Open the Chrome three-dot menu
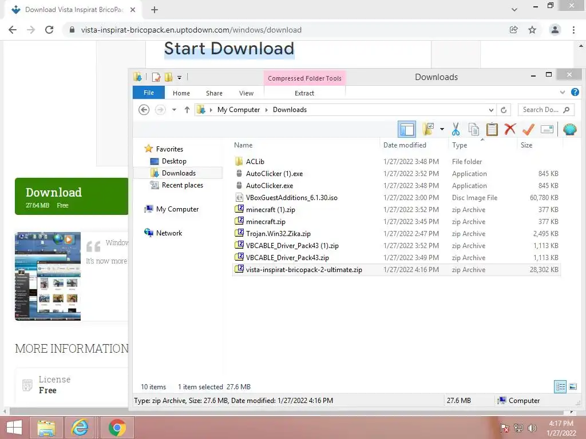The image size is (586, 439). pyautogui.click(x=573, y=30)
